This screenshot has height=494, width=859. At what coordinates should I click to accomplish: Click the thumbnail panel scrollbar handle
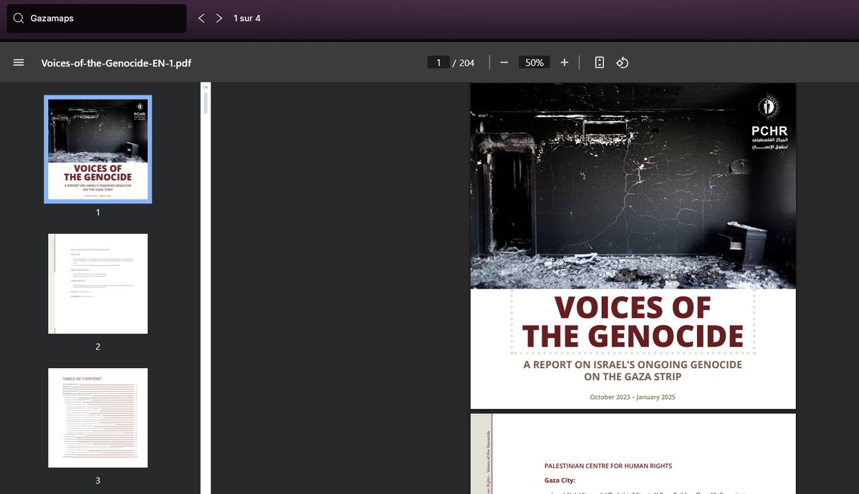(206, 103)
